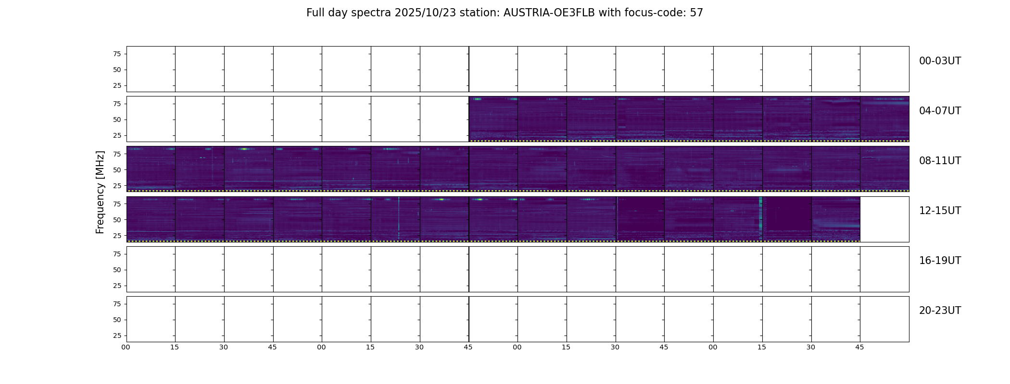
Task: Click the 16-19UT row label
Action: point(940,261)
